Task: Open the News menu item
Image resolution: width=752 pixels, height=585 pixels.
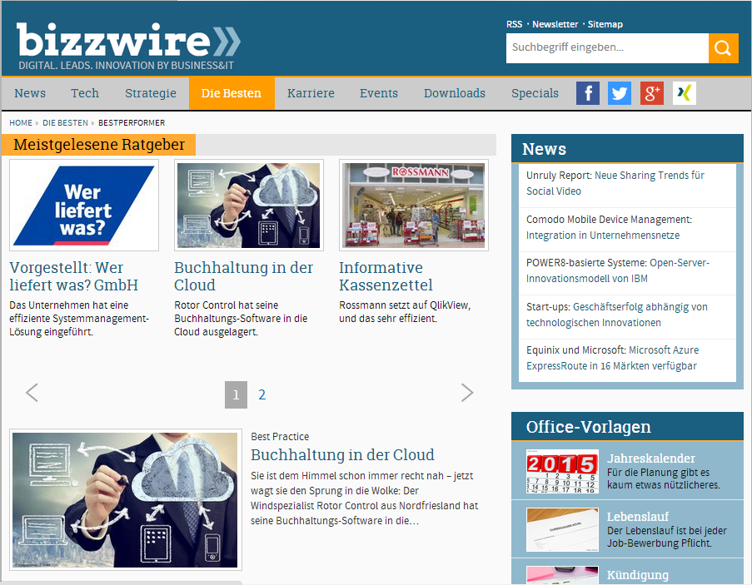Action: pos(30,93)
